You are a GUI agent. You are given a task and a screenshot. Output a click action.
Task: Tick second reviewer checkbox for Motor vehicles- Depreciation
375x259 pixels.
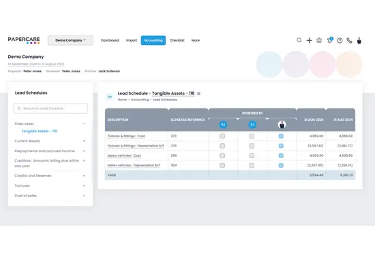[252, 165]
